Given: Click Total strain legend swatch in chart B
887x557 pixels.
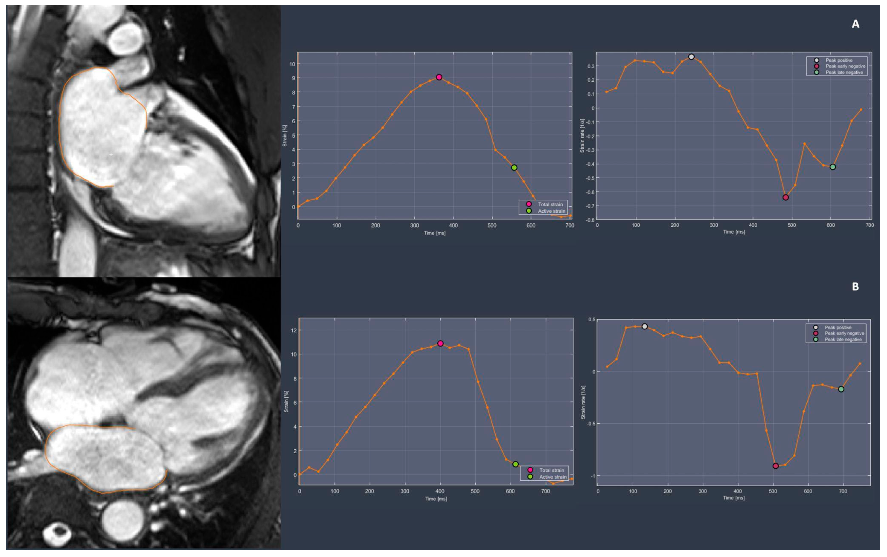Looking at the screenshot, I should coord(530,470).
